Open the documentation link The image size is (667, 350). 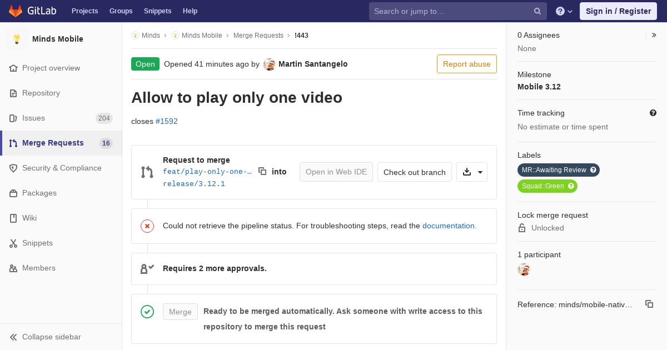(450, 226)
